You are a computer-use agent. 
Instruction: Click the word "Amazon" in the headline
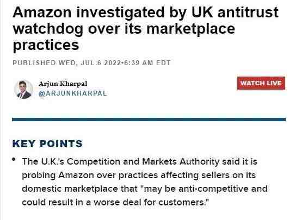[x=42, y=12]
